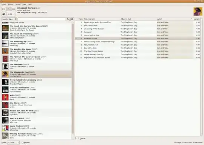Open the Music menu
Viewport: 204px width, 145px height.
click(x=4, y=5)
